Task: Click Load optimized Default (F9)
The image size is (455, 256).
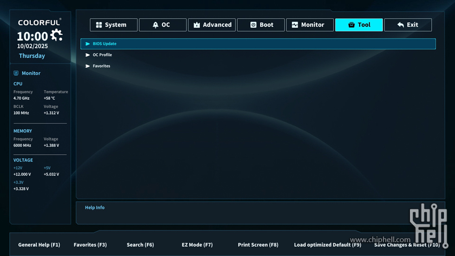Action: point(327,245)
